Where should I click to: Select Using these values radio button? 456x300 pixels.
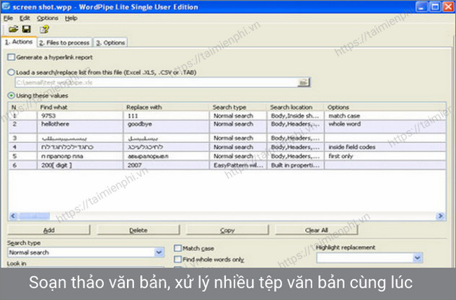11,95
